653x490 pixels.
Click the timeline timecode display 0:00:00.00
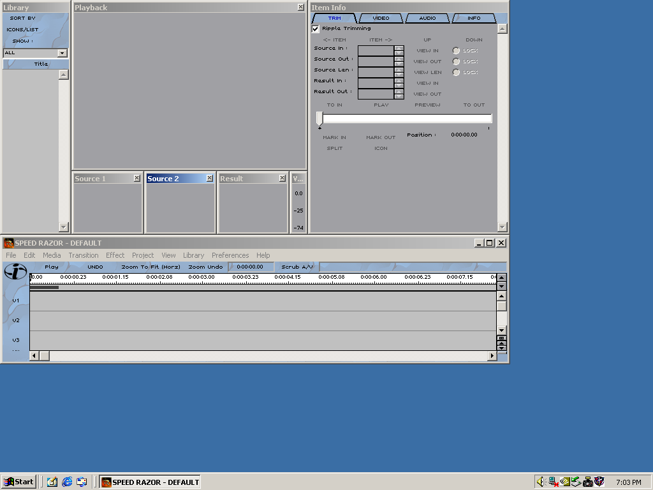[250, 267]
